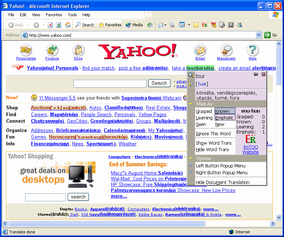This screenshot has width=284, height=237.
Task: Open the Forward button history dropdown arrow
Action: tap(43, 25)
